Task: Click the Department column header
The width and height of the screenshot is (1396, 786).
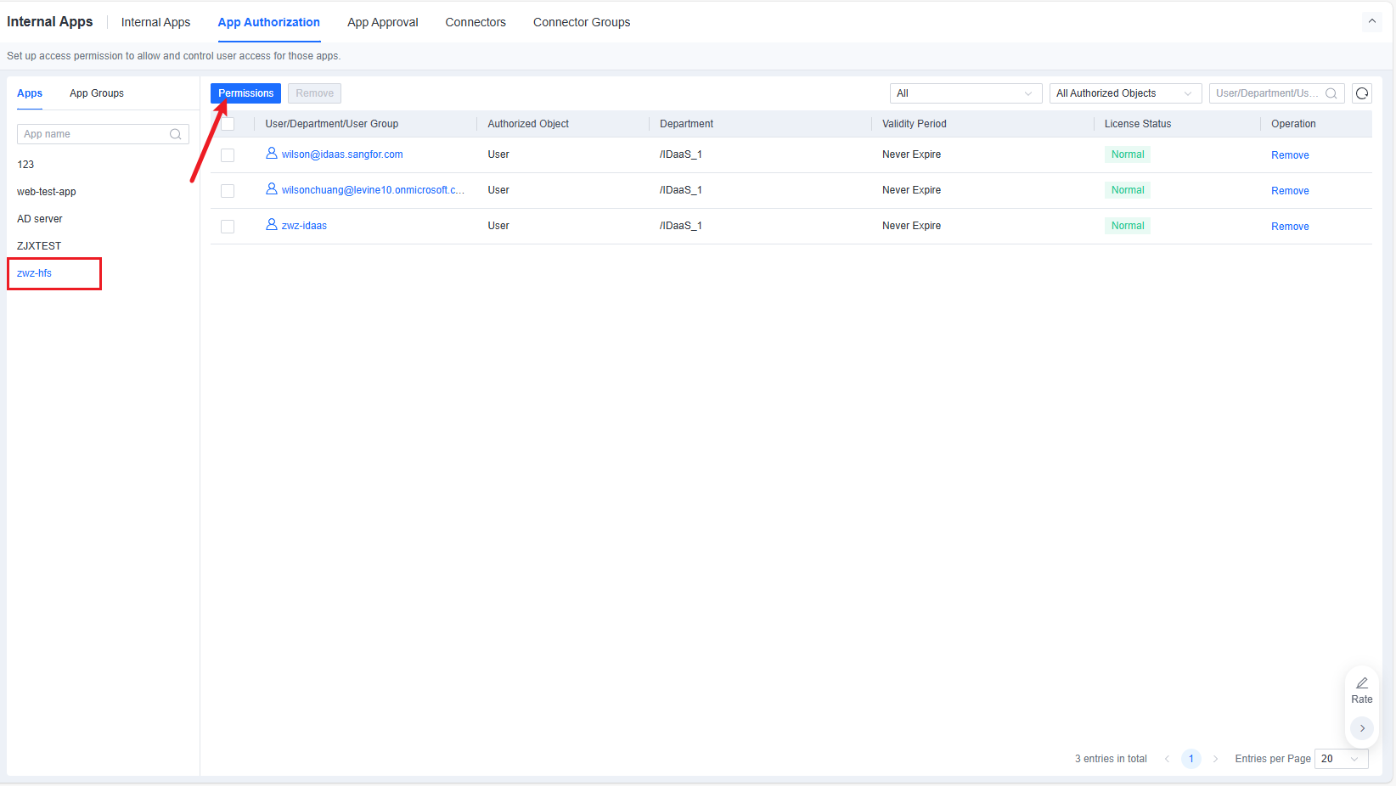Action: click(686, 124)
